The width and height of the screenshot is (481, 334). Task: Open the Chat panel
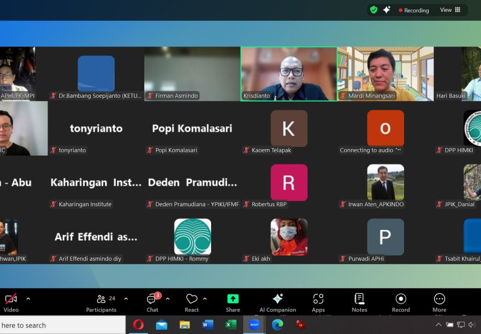152,303
